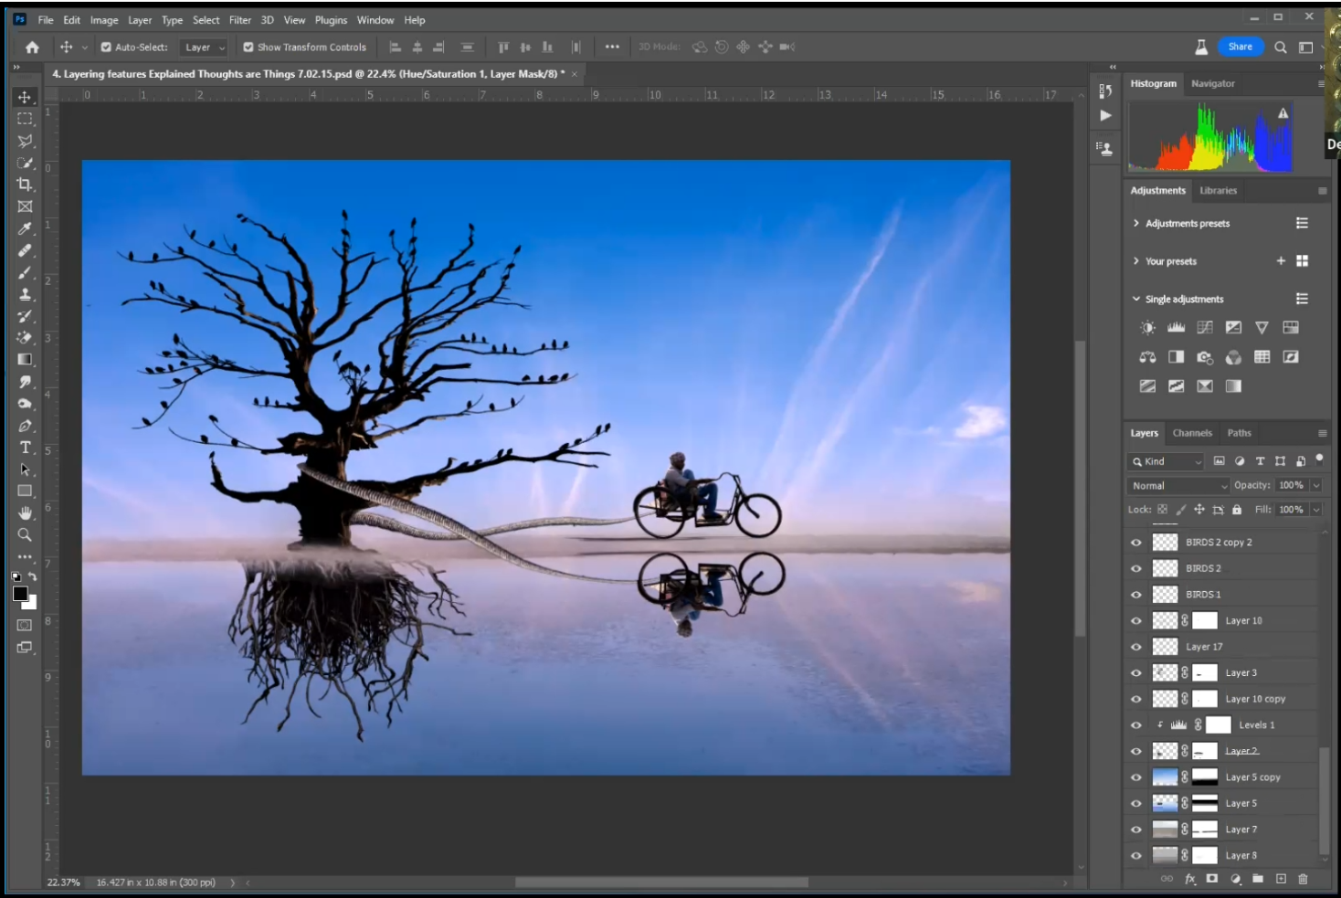Click the Share button
Screen dimensions: 1341x898
pos(1240,47)
